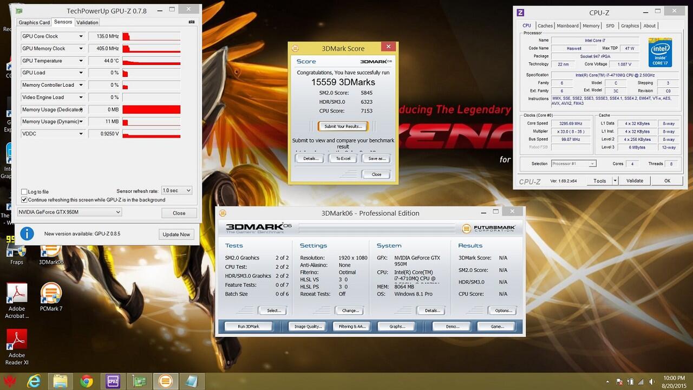The height and width of the screenshot is (390, 693).
Task: Click the 3DMark06 title bar orange icon
Action: click(223, 213)
